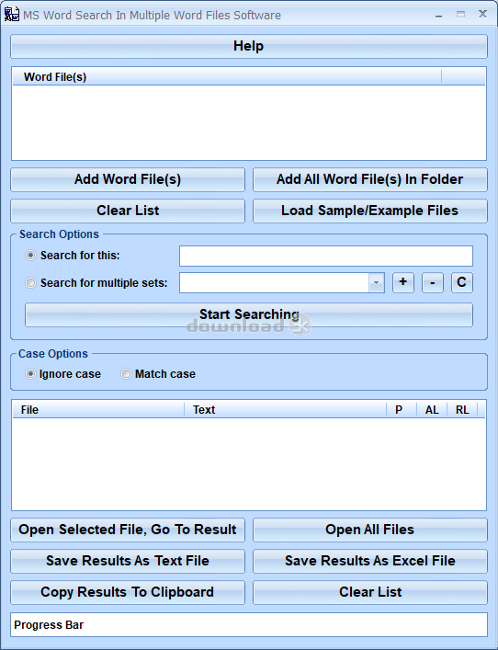Open the Help button
The height and width of the screenshot is (650, 498).
pyautogui.click(x=249, y=46)
